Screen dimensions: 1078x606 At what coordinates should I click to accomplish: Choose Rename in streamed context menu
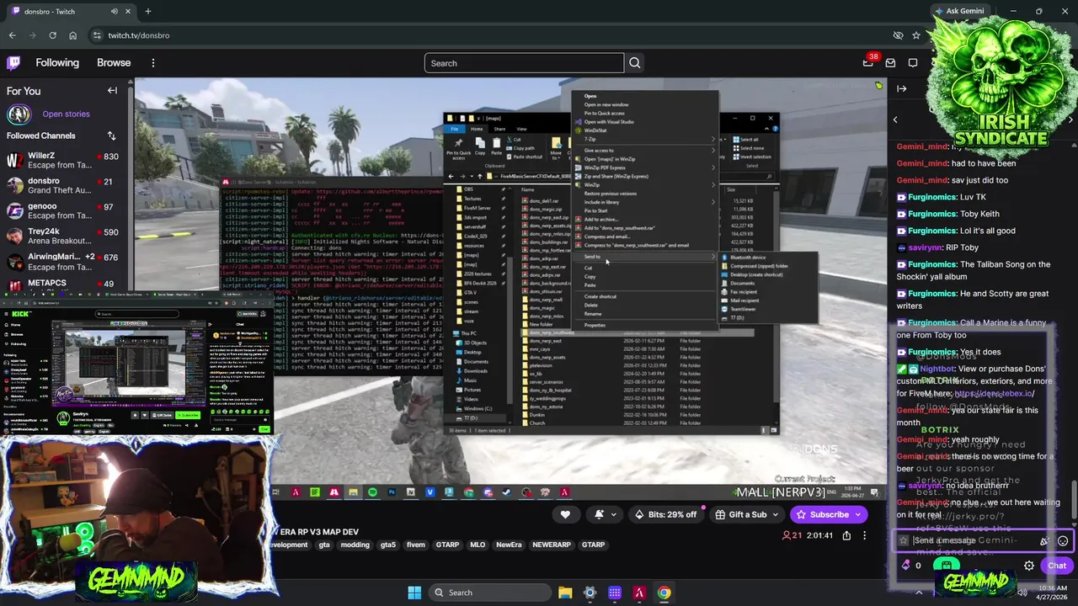tap(645, 314)
